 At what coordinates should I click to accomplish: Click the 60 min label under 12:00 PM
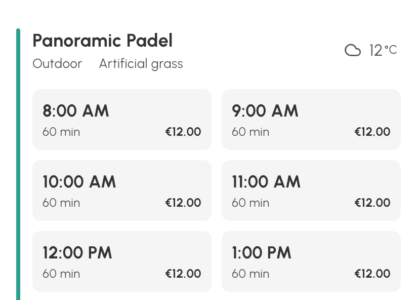tap(61, 274)
